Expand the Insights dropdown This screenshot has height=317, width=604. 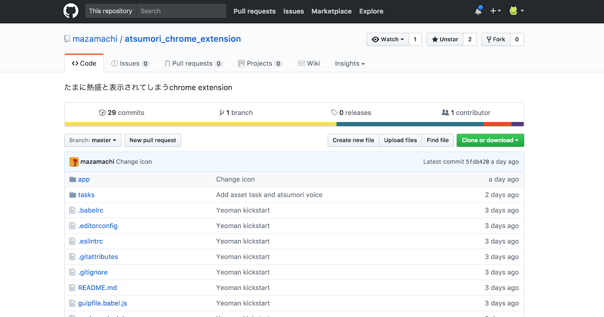tap(349, 63)
